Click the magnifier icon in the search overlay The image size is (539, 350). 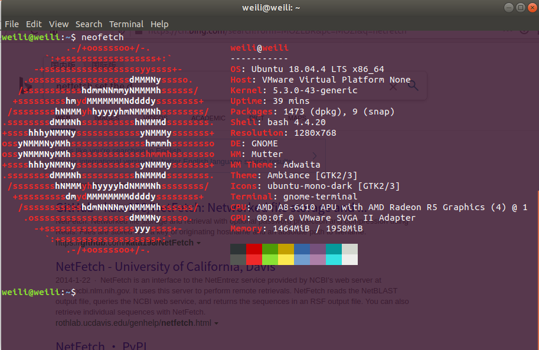413,86
